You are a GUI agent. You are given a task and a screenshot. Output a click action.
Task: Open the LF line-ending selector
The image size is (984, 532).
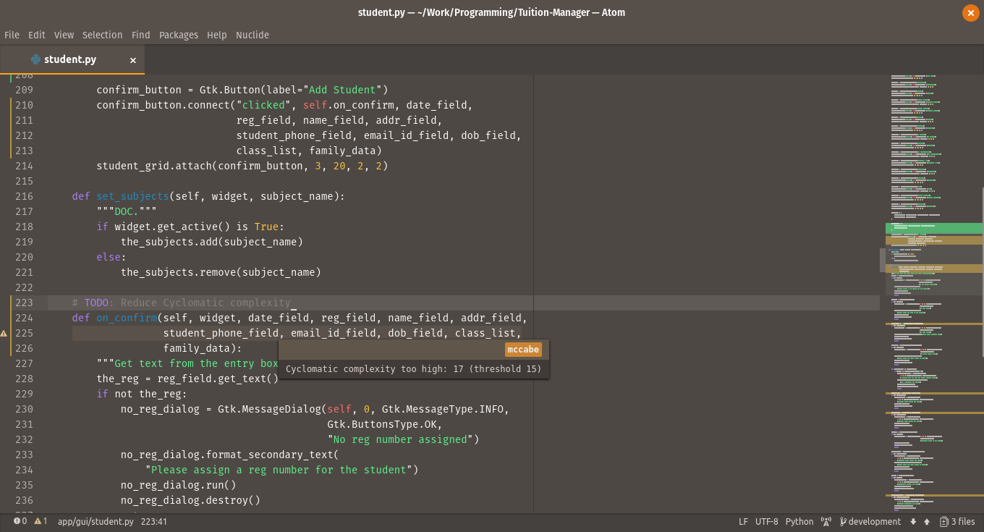click(742, 521)
